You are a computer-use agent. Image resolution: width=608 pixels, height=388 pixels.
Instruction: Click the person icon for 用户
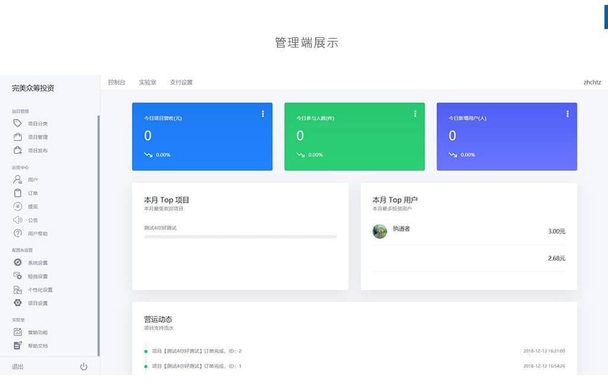(x=17, y=179)
